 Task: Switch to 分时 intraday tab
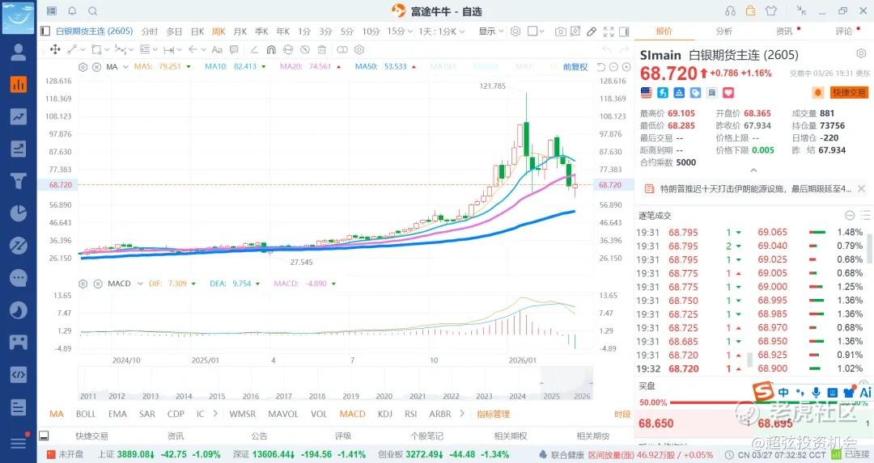click(150, 32)
